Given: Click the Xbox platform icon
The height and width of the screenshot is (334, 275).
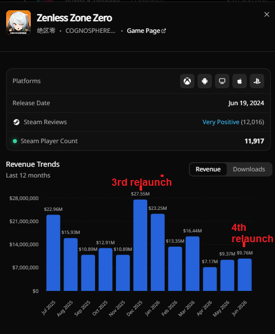Looking at the screenshot, I should (187, 81).
